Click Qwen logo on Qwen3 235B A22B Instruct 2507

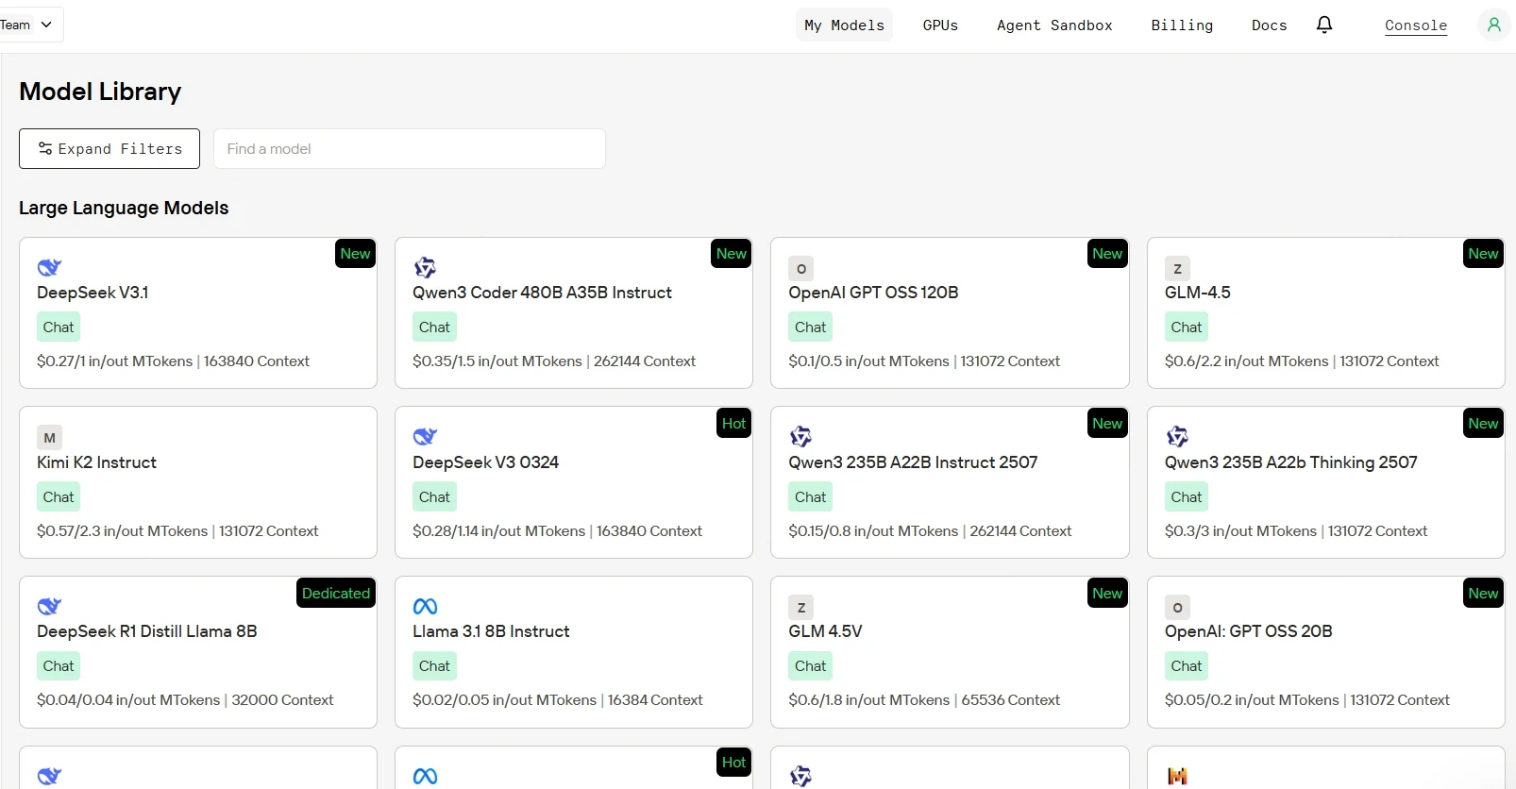(x=800, y=436)
